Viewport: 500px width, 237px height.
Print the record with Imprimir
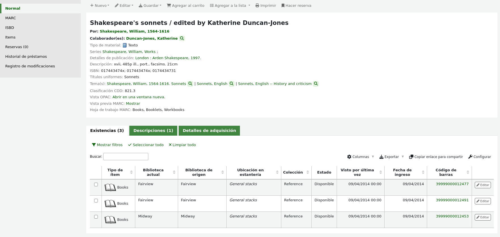coord(266,5)
